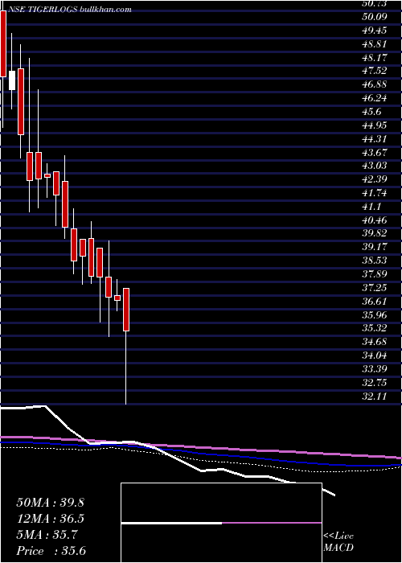The width and height of the screenshot is (402, 563).
Task: Click the 35.96 price axis label
Action: (x=375, y=315)
